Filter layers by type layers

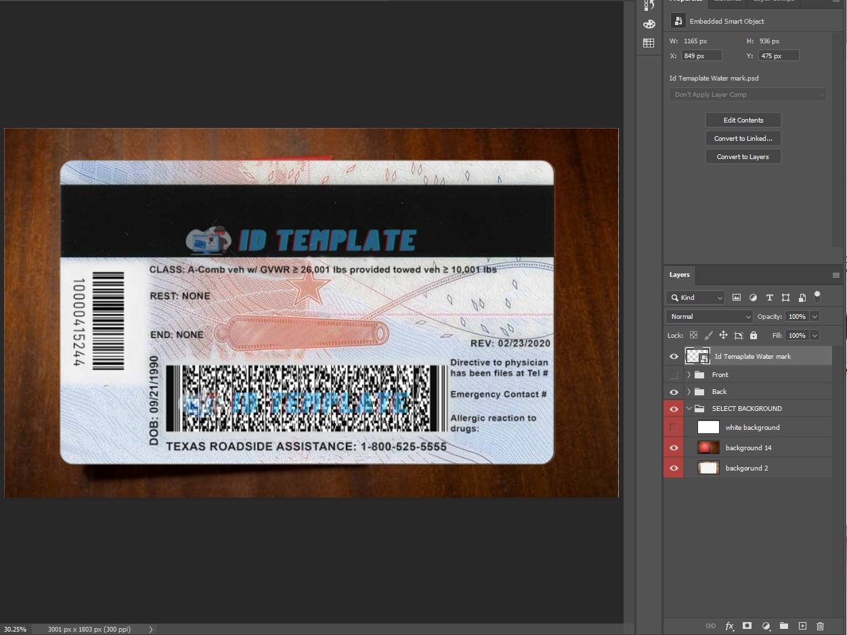coord(769,297)
